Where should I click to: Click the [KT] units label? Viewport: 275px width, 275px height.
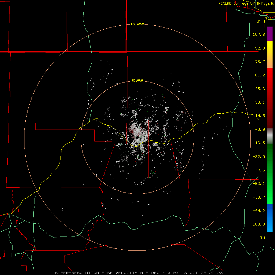[261, 21]
